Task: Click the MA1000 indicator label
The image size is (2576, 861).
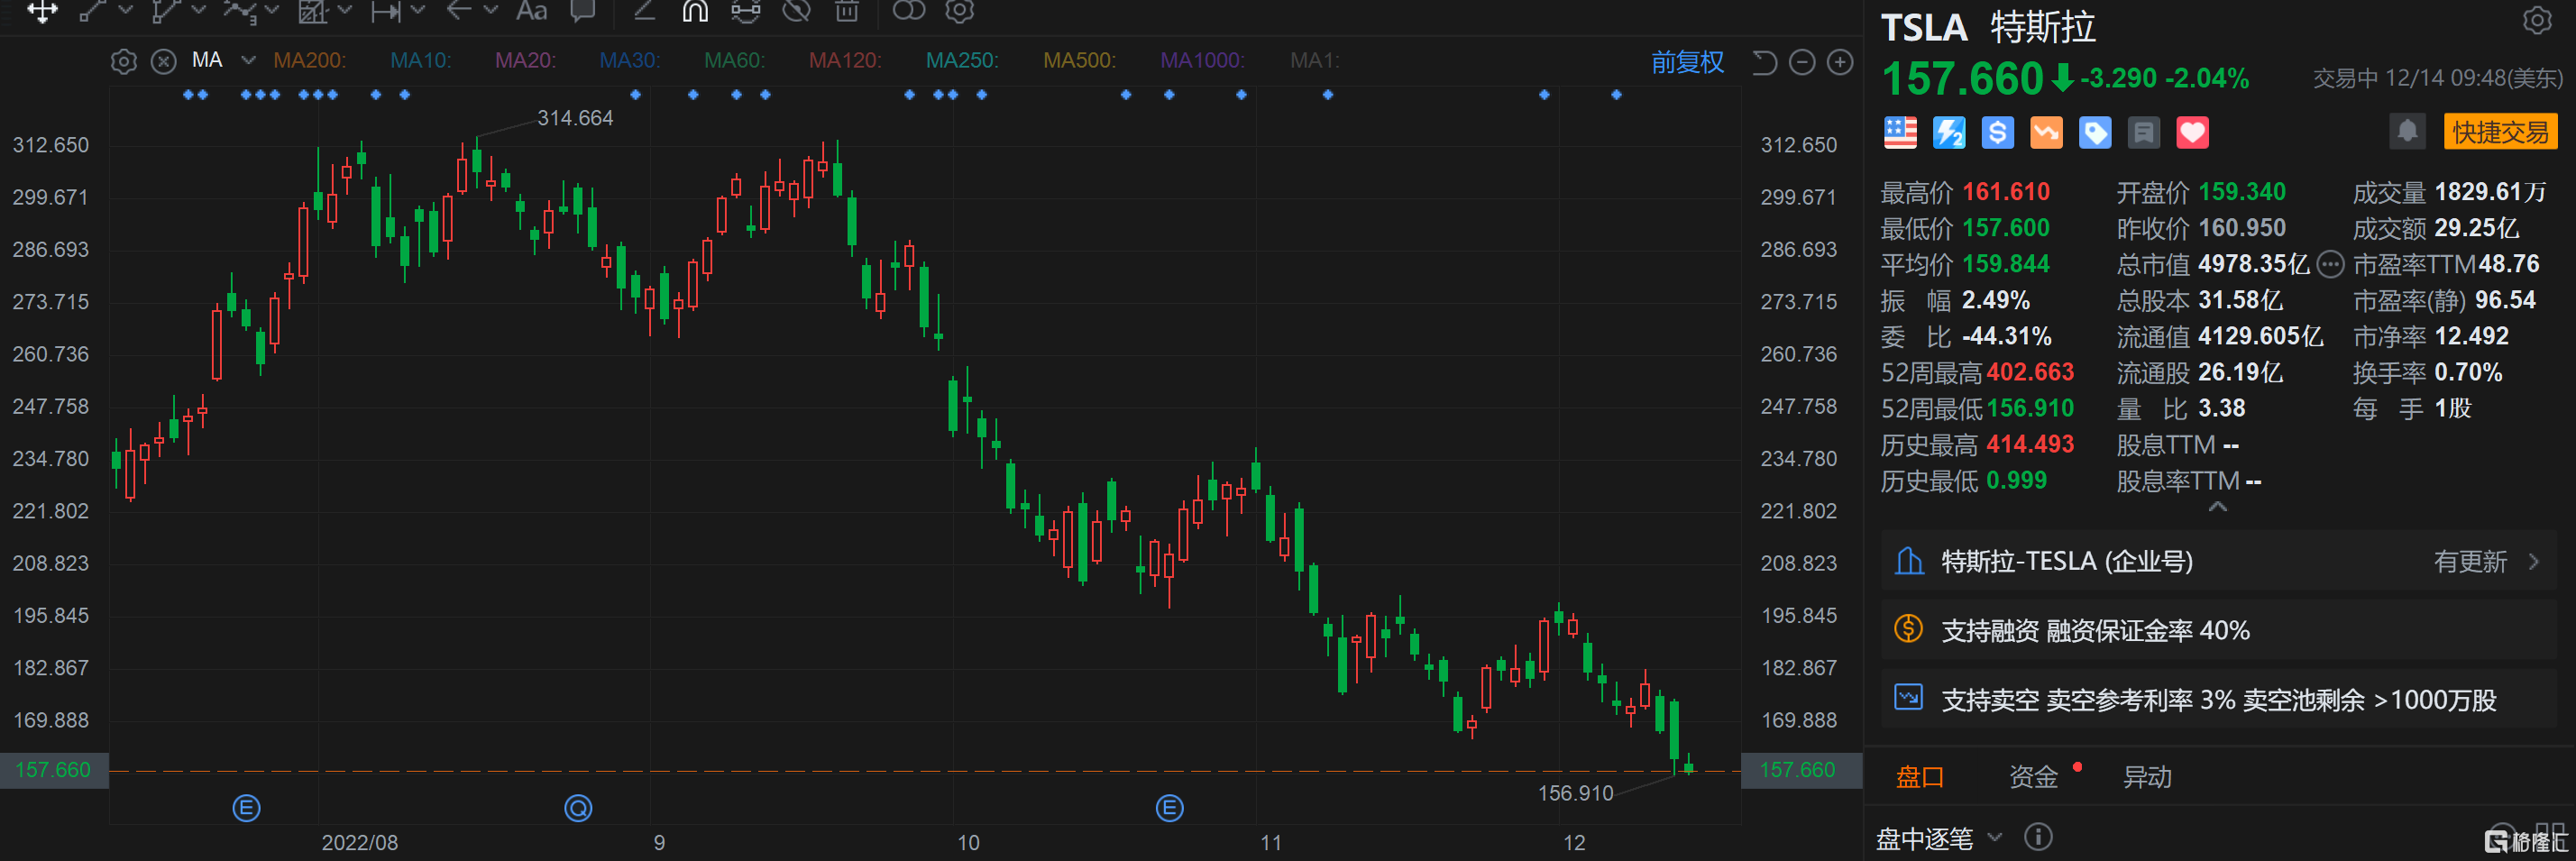Action: 1202,60
